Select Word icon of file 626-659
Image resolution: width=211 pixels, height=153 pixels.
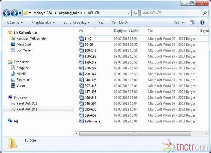click(x=81, y=115)
